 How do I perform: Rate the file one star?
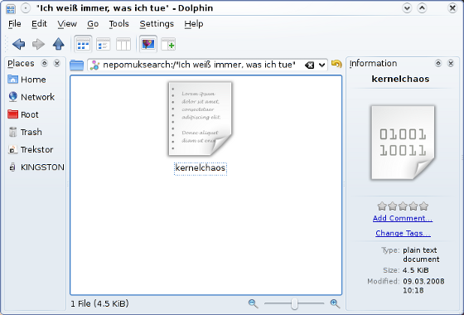[382, 206]
